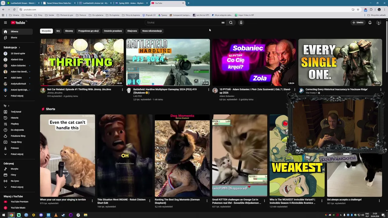The height and width of the screenshot is (218, 388).
Task: Select the Obejrzane filter chip
Action: [132, 31]
